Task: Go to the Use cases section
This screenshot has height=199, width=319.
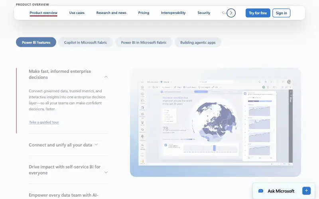Action: 77,13
